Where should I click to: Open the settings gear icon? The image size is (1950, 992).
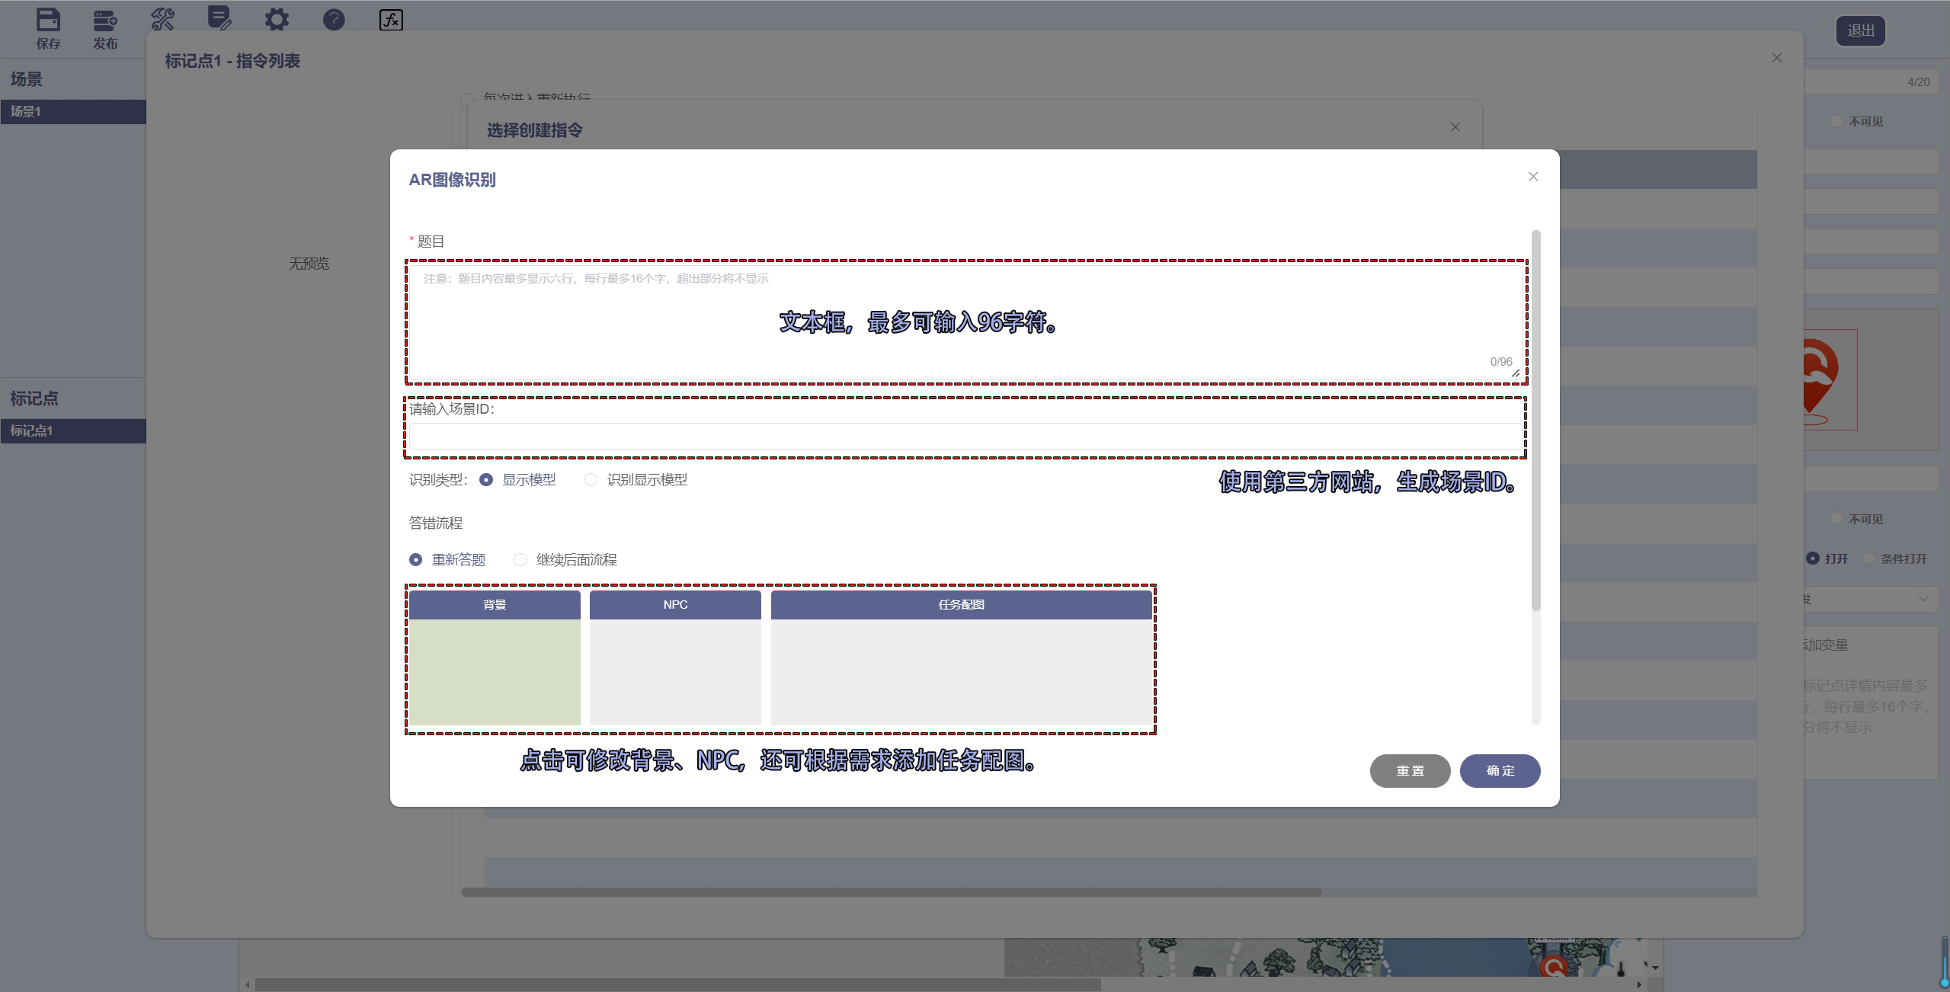click(277, 19)
